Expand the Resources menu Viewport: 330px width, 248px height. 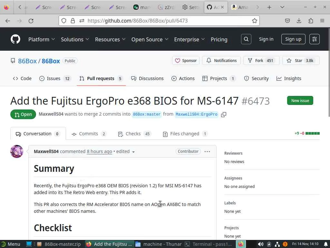110,39
